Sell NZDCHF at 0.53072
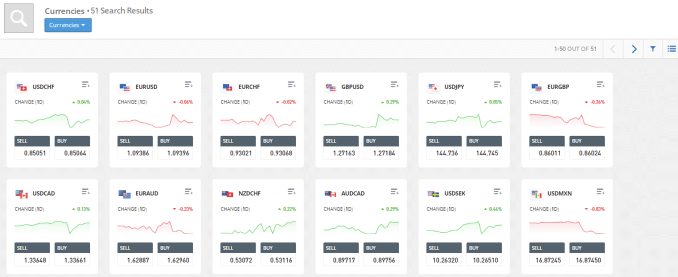This screenshot has height=277, width=678. click(238, 254)
